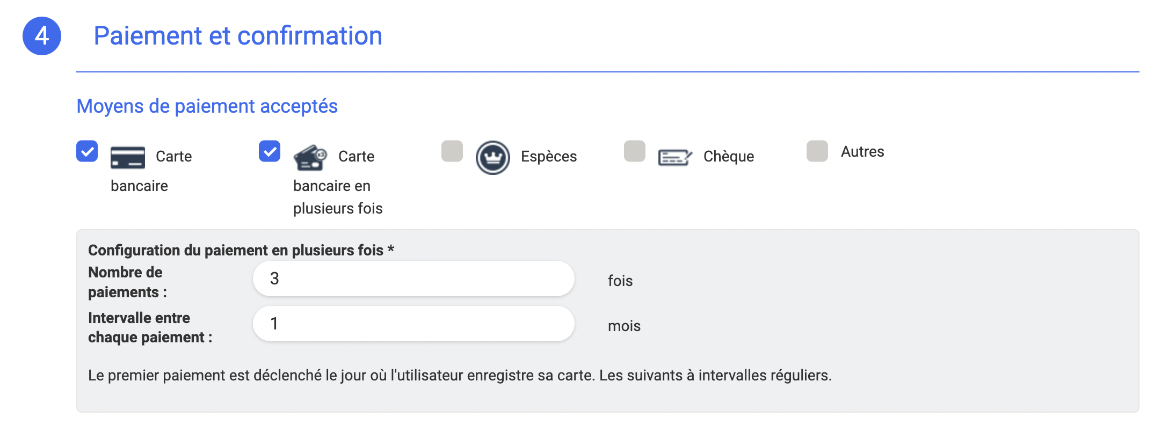
Task: Click the Configuration du paiement bold label
Action: [241, 250]
